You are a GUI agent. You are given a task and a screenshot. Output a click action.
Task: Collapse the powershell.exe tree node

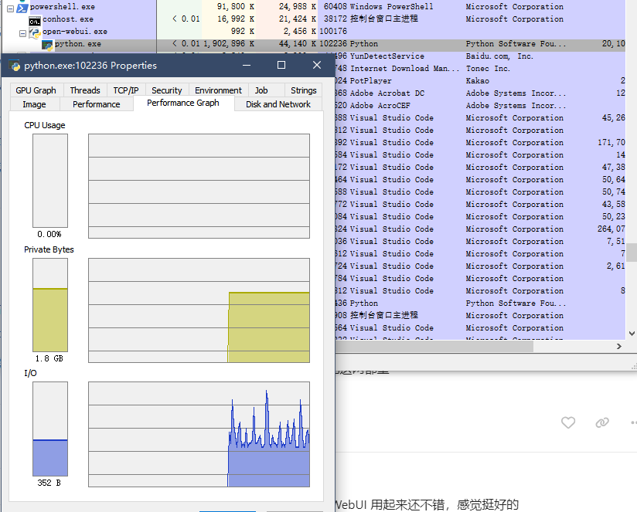click(11, 8)
